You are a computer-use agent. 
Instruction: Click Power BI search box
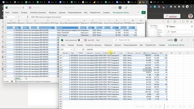172,16
